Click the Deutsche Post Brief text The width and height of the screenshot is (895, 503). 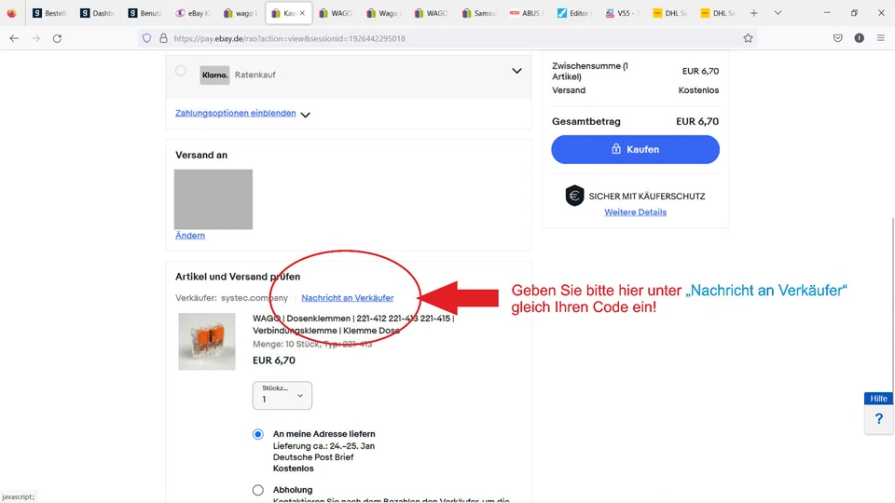pos(313,456)
